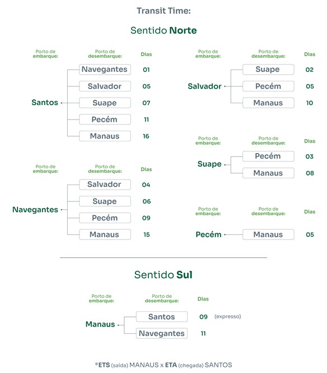This screenshot has height=373, width=327.
Task: Select Suape destination under Salvador origin
Action: tap(268, 70)
